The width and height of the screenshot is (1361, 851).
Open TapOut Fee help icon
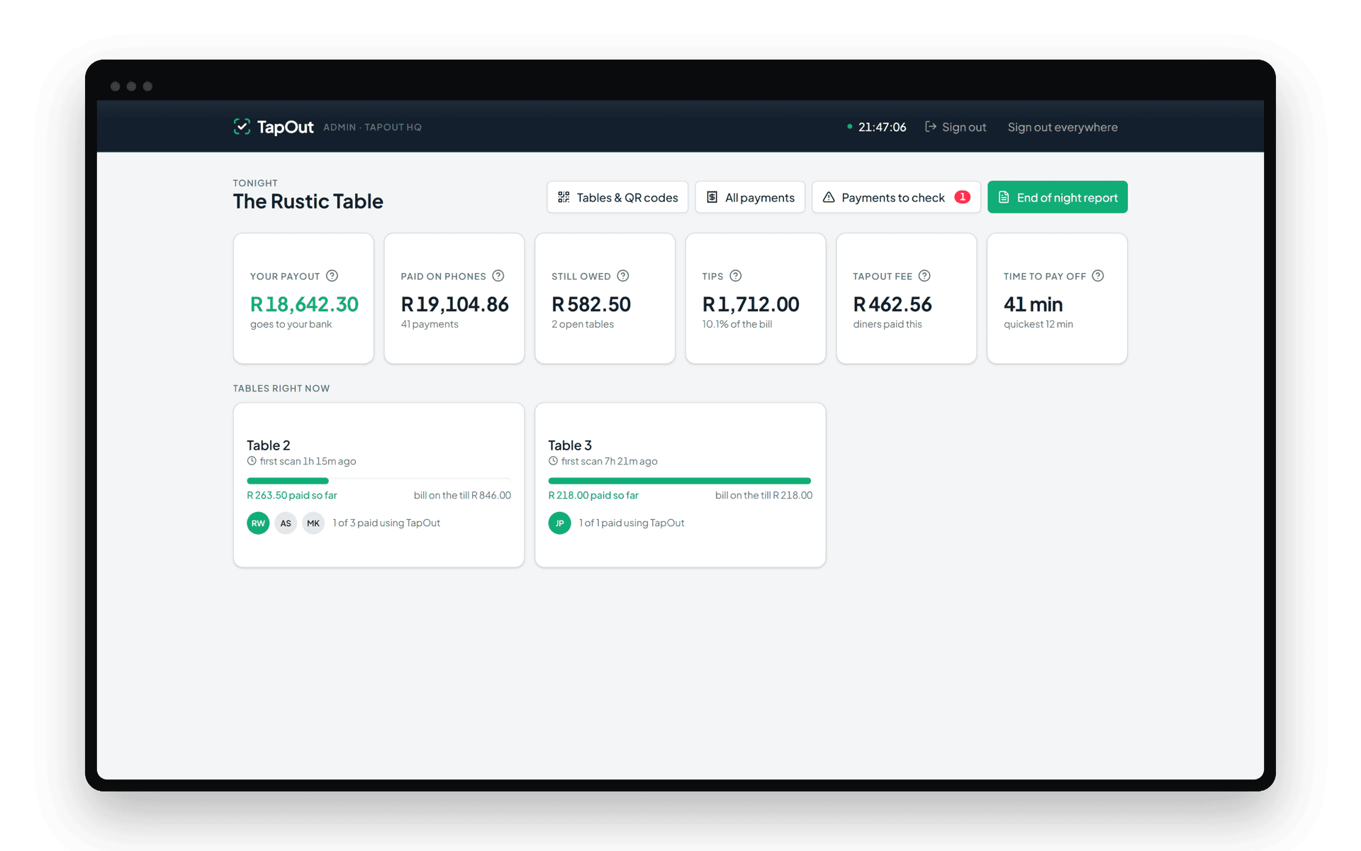(x=924, y=276)
